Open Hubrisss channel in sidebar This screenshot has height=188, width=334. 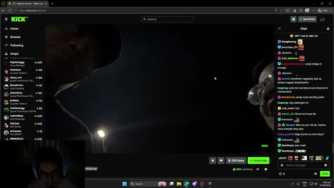click(23, 71)
